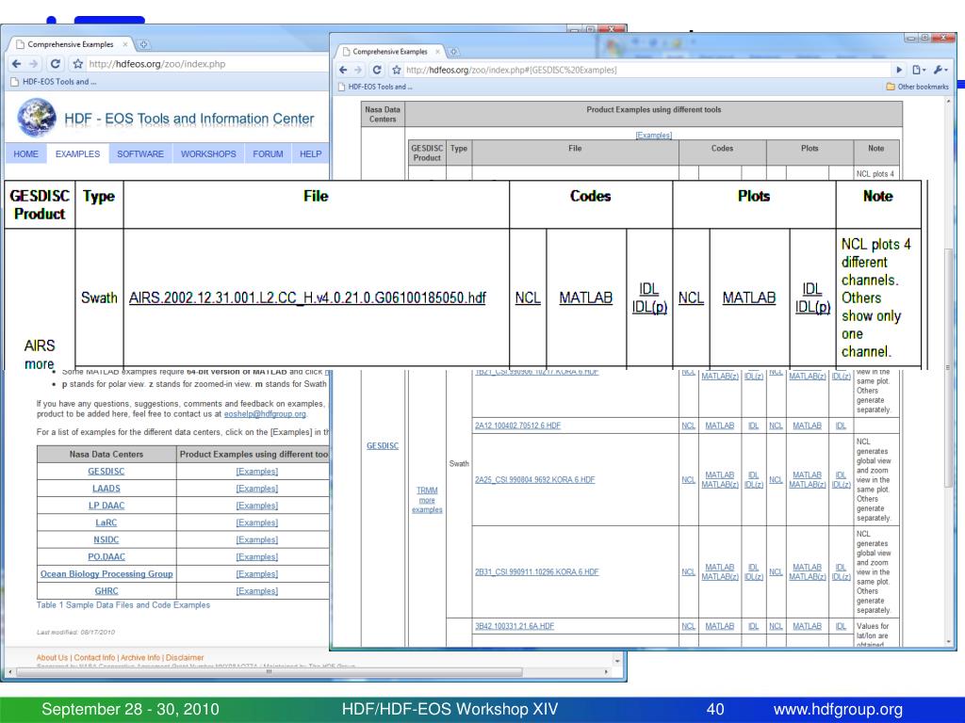Click [Examples] link in the LAADS row
Viewport: 965px width, 723px height.
(x=256, y=489)
